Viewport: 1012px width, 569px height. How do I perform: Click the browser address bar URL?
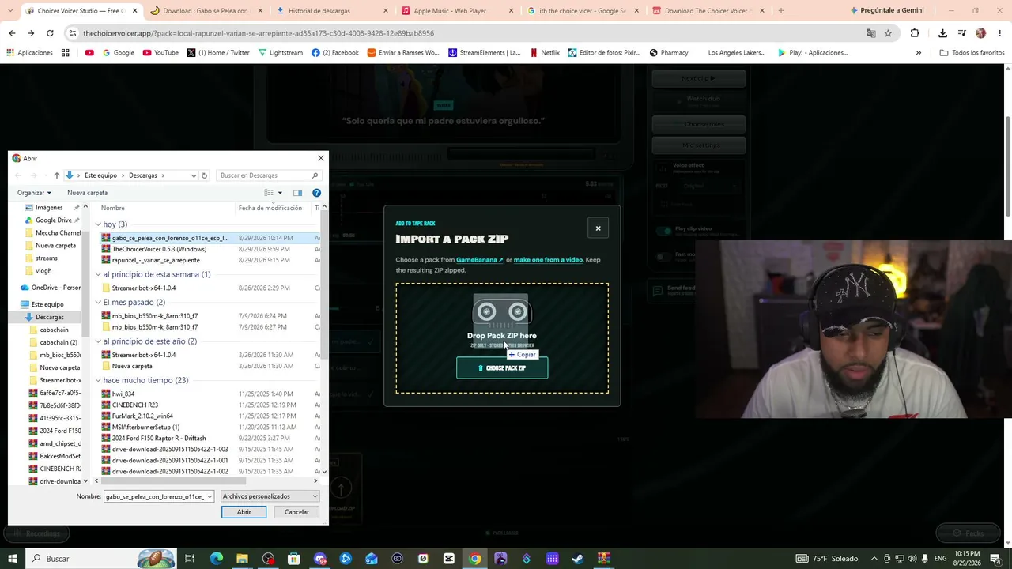point(259,33)
